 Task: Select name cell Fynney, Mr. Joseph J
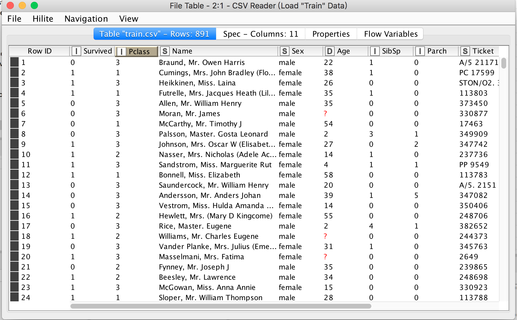pos(194,267)
